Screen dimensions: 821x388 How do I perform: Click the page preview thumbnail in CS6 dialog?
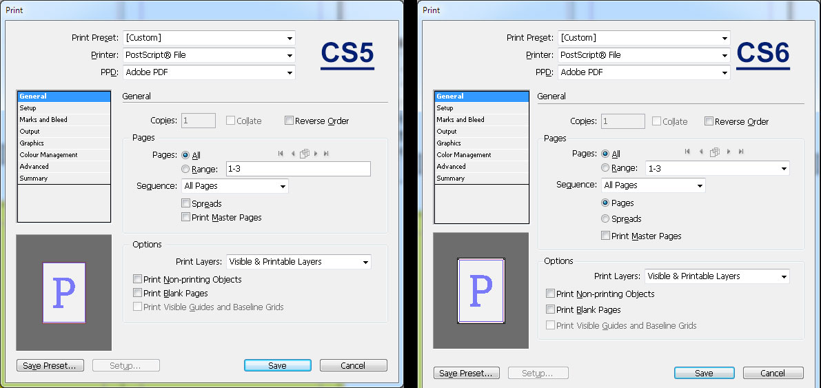point(480,291)
